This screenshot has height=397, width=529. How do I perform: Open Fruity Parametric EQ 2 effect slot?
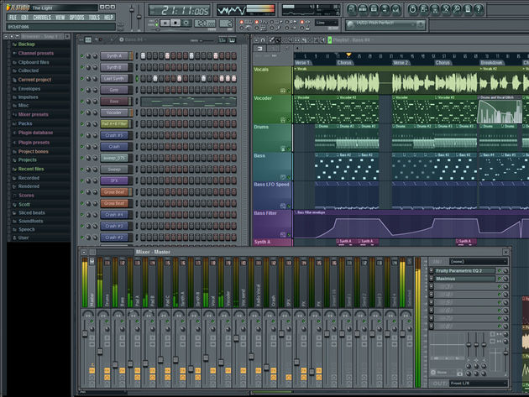[x=465, y=271]
